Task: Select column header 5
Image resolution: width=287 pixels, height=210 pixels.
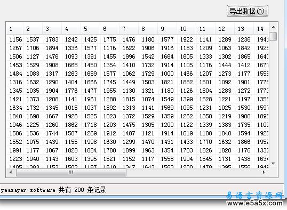Action: pos(90,29)
